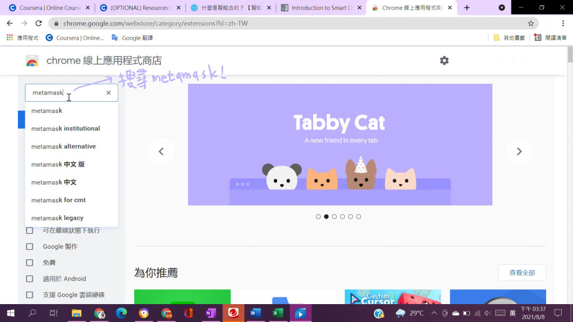Open the Windows Start menu

click(11, 313)
